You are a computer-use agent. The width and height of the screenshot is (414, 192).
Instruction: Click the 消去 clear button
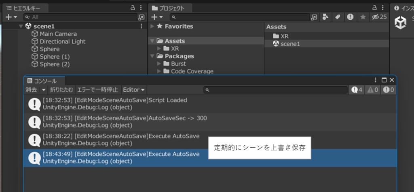[32, 90]
